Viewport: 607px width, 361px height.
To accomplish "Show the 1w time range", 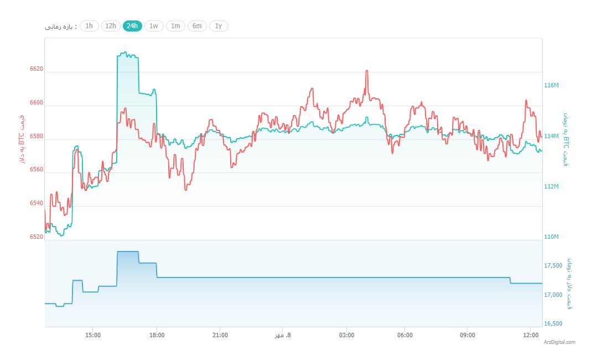I will pos(154,26).
